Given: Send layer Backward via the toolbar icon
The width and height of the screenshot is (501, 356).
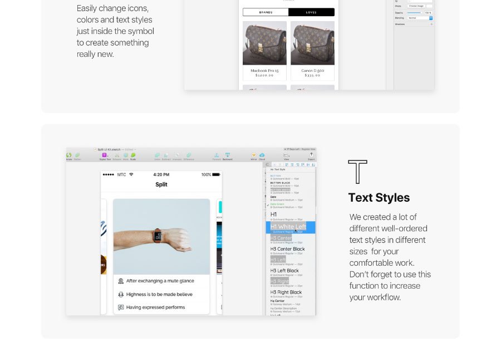Looking at the screenshot, I should coord(227,156).
